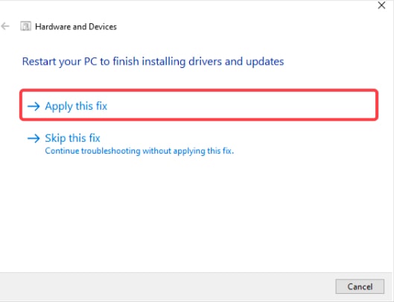The image size is (394, 302).
Task: Go back using the left arrow icon
Action: (5, 26)
